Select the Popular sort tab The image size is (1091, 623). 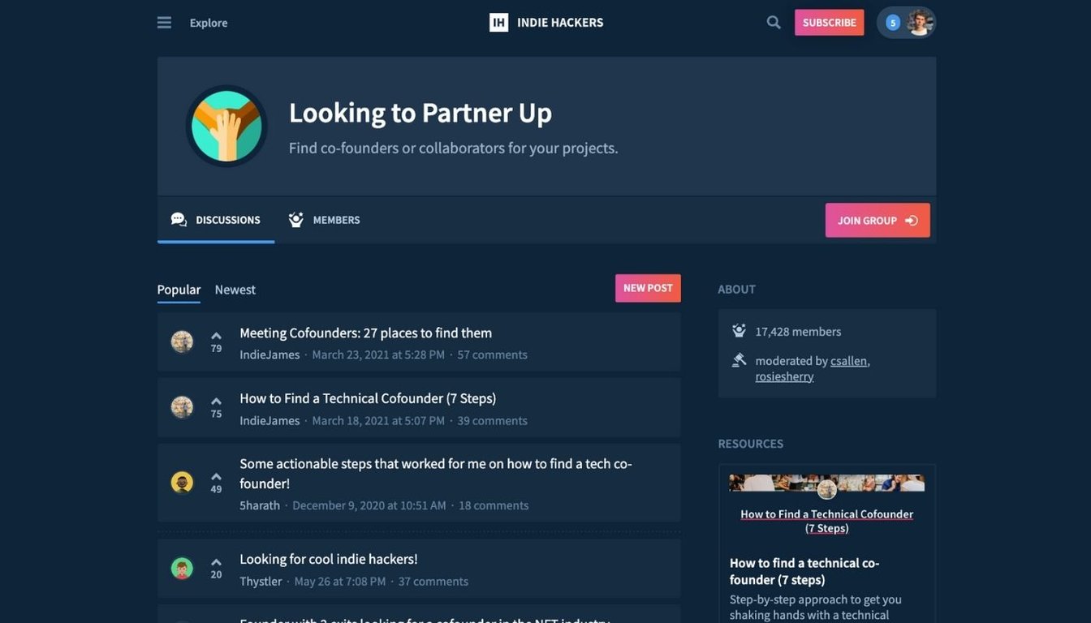click(179, 290)
